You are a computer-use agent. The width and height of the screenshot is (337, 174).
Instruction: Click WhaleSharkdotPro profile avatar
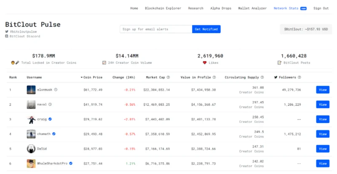click(x=31, y=164)
